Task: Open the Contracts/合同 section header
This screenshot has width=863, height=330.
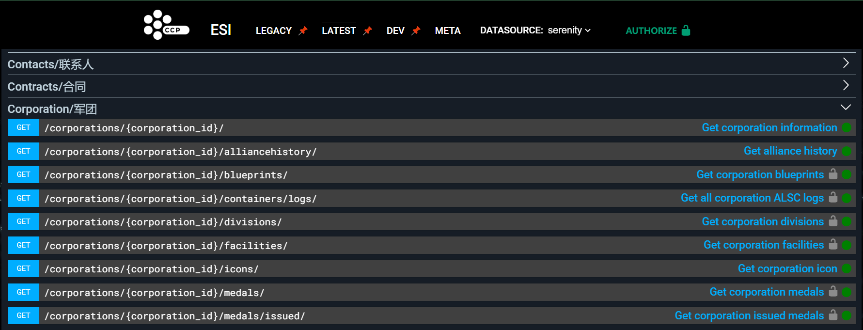Action: pyautogui.click(x=431, y=86)
